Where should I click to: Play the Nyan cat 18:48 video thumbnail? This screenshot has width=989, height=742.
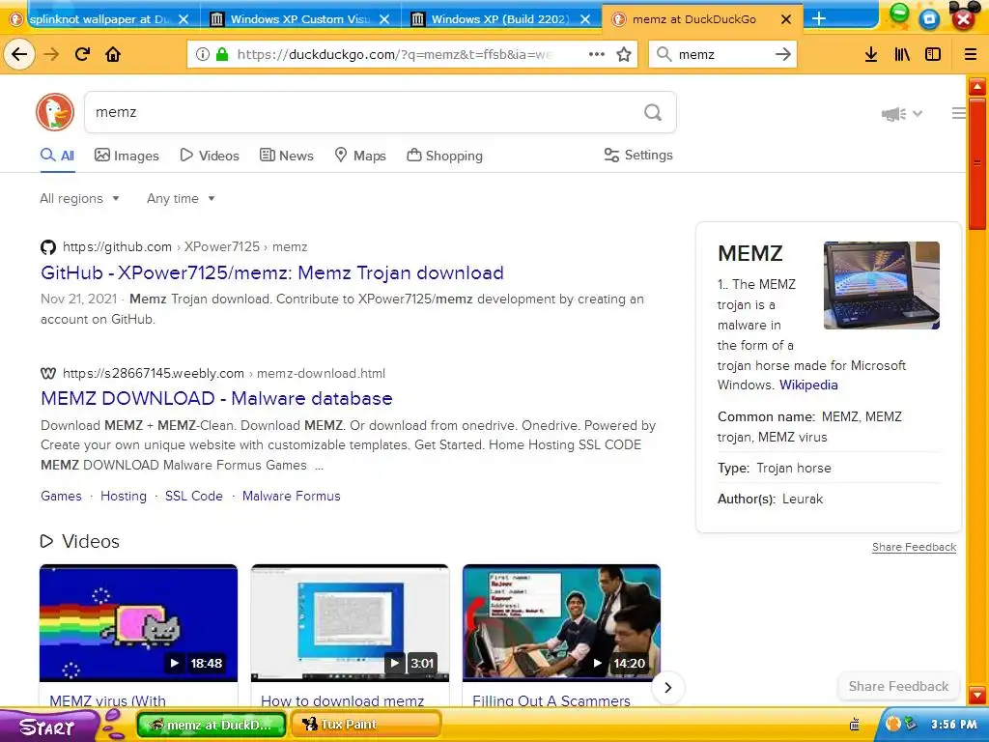[x=139, y=623]
